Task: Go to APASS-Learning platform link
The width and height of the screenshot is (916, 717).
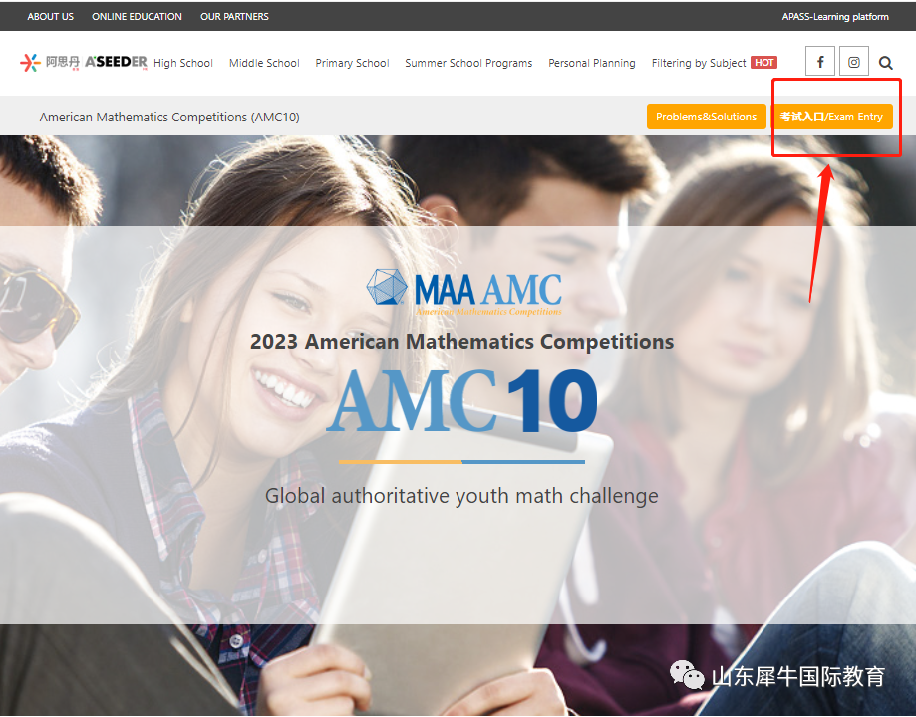Action: pos(835,16)
